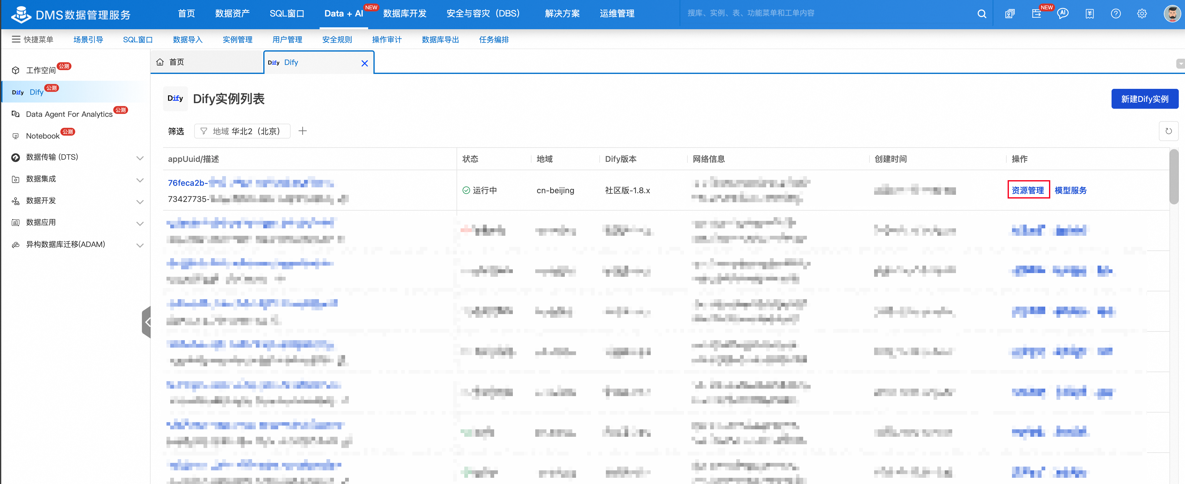Open 资源管理 for the cn-beijing instance
The height and width of the screenshot is (484, 1185).
(1028, 190)
